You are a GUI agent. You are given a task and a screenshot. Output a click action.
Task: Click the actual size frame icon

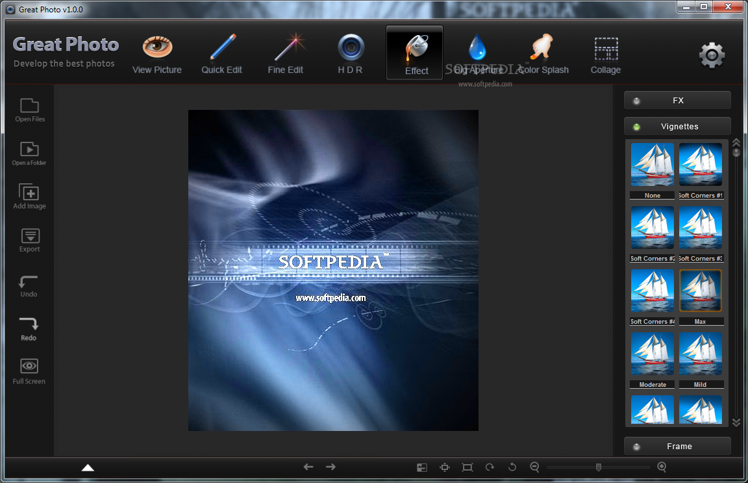467,467
